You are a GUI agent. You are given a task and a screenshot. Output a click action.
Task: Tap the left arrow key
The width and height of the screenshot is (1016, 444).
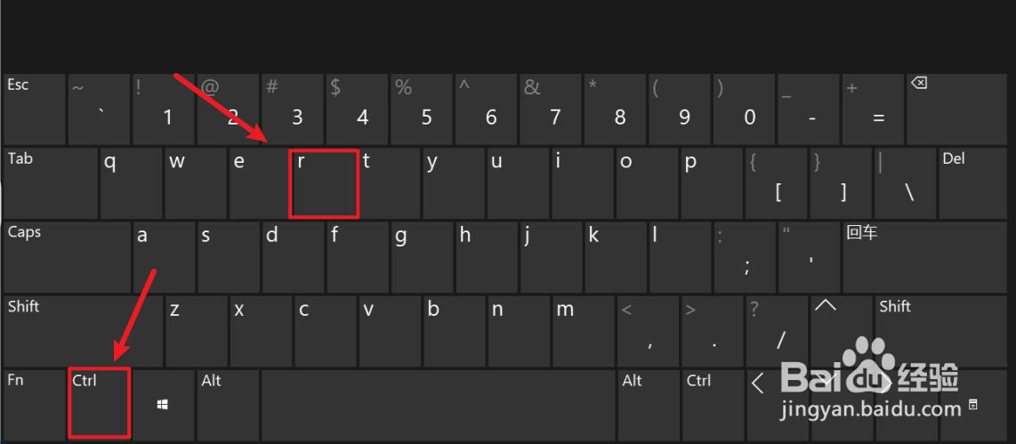pyautogui.click(x=777, y=405)
